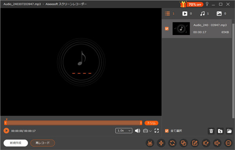Image resolution: width=235 pixels, height=150 pixels.
Task: Click the 00:00:00/ 00:00:17 time display
Action: point(23,131)
